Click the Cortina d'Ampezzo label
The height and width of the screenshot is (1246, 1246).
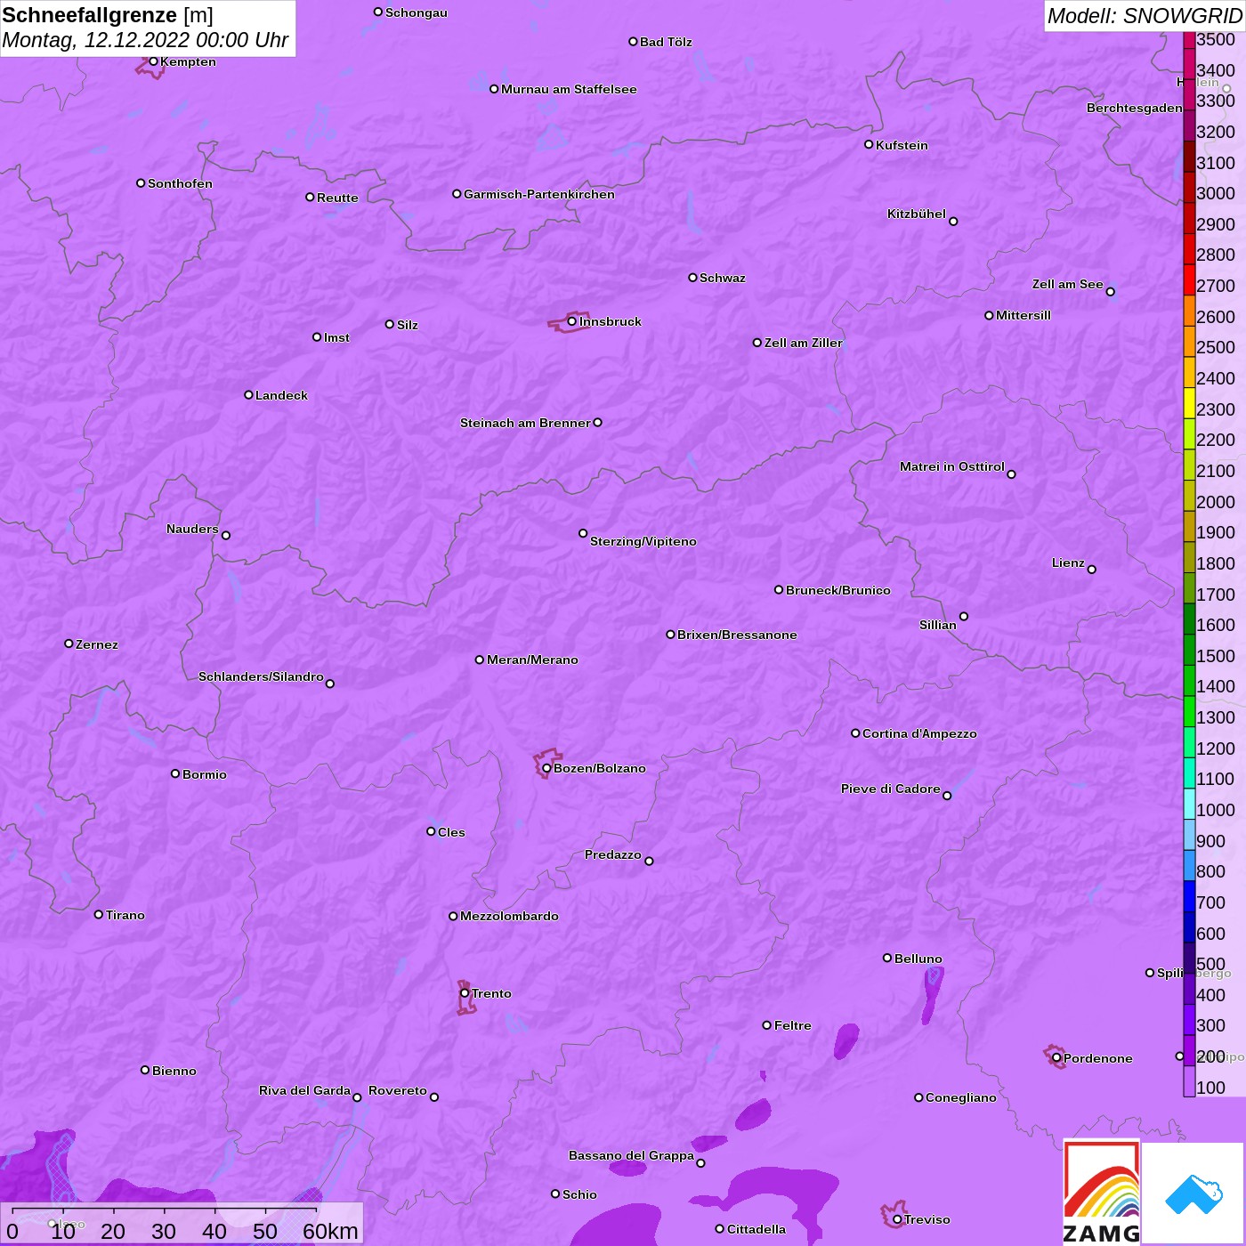tap(919, 733)
